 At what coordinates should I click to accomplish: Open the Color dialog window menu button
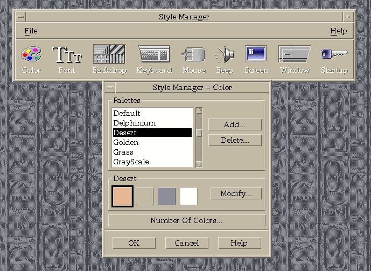click(110, 87)
